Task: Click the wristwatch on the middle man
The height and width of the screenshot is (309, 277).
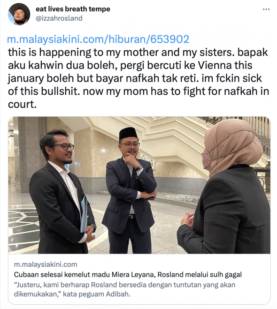Action: (139, 168)
